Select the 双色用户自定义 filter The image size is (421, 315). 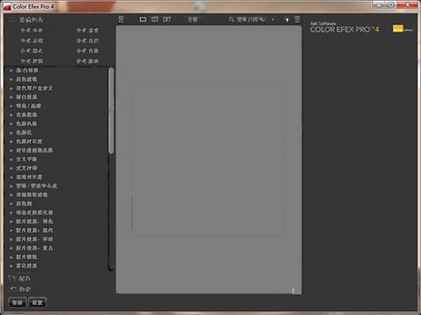pos(35,88)
